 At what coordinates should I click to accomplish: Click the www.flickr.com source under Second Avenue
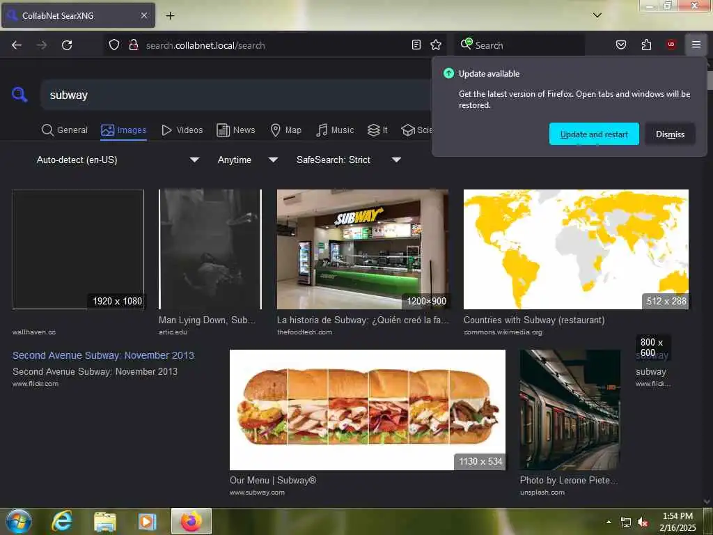36,384
